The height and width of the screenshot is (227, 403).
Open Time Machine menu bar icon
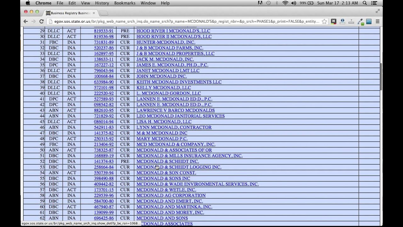268,3
